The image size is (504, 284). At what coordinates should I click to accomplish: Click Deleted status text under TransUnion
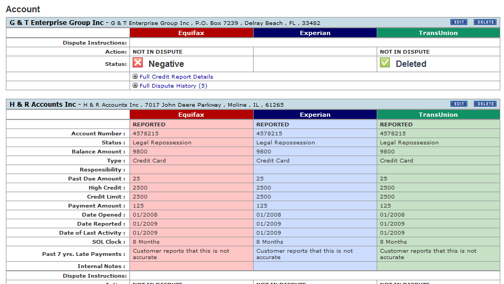pos(411,64)
